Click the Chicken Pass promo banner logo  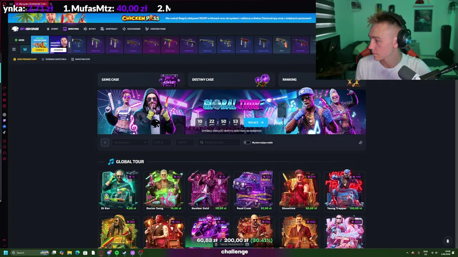[141, 18]
